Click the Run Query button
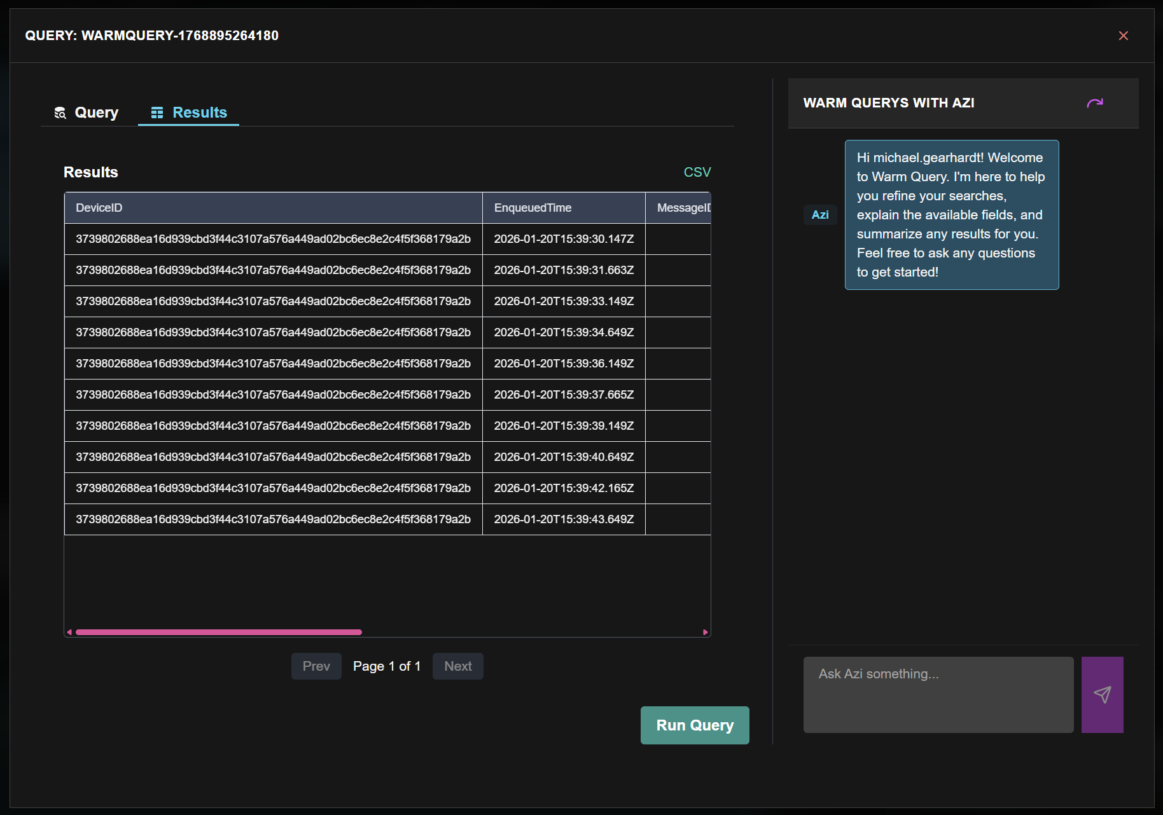Image resolution: width=1163 pixels, height=815 pixels. click(x=695, y=725)
